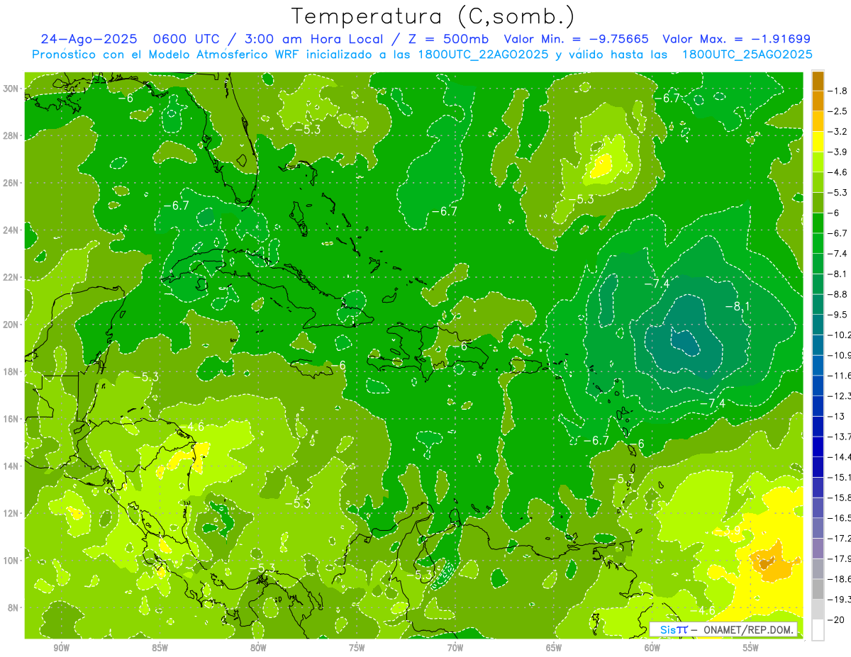Click the "22N" latitude axis label
The image size is (851, 657).
(x=11, y=277)
